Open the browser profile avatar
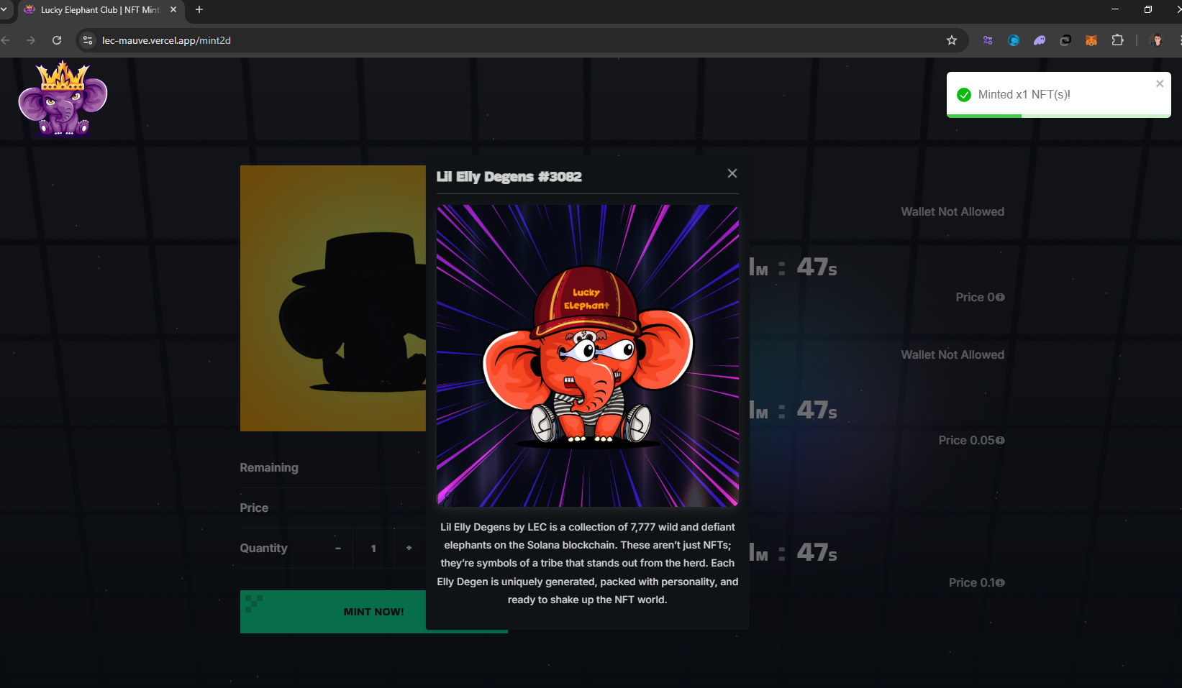This screenshot has width=1182, height=688. [1157, 40]
